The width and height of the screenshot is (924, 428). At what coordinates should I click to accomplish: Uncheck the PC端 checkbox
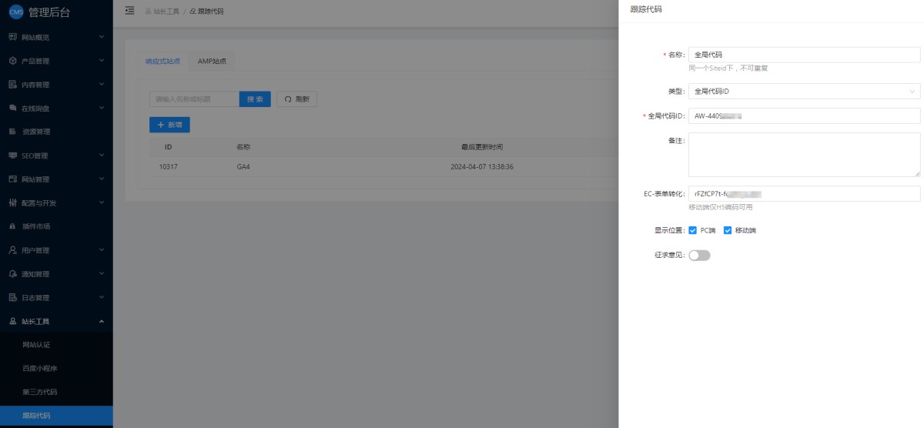click(693, 230)
